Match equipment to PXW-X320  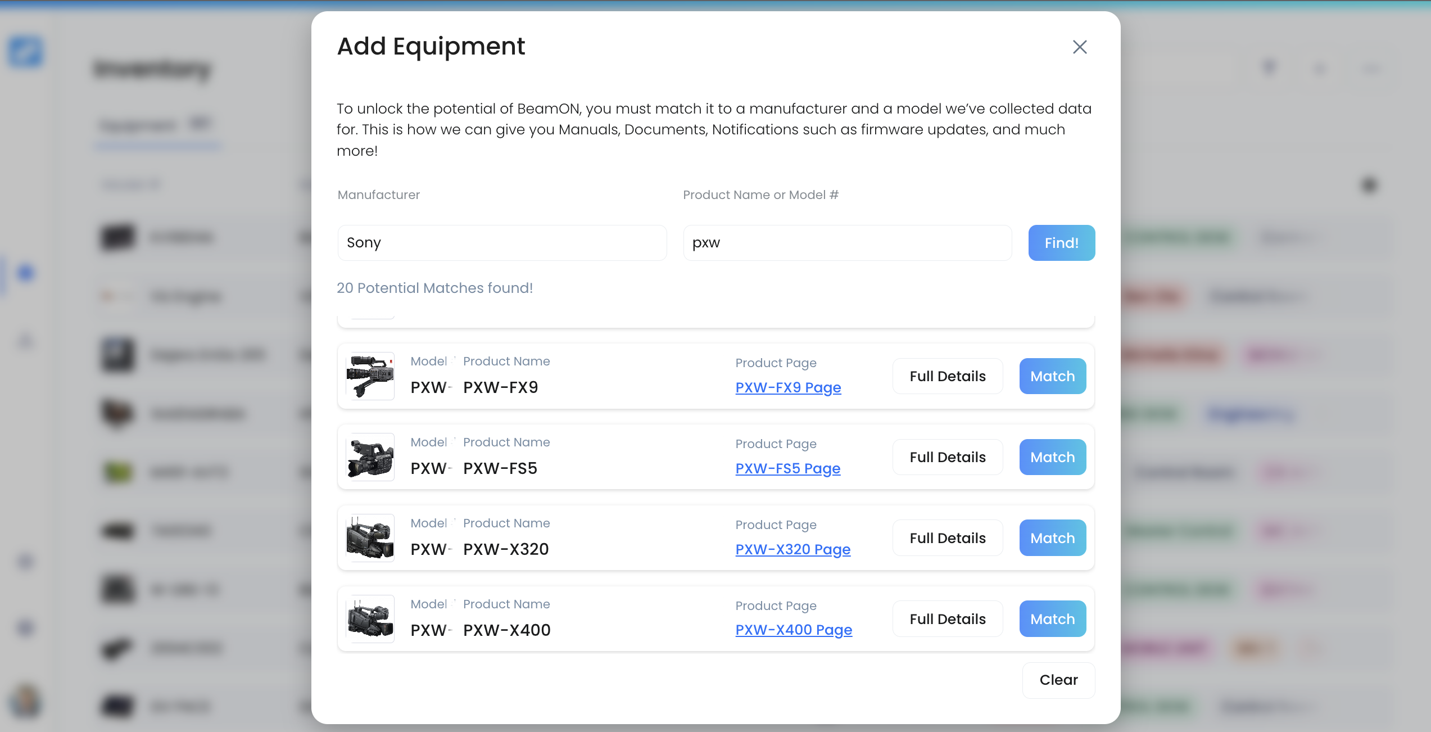point(1052,538)
